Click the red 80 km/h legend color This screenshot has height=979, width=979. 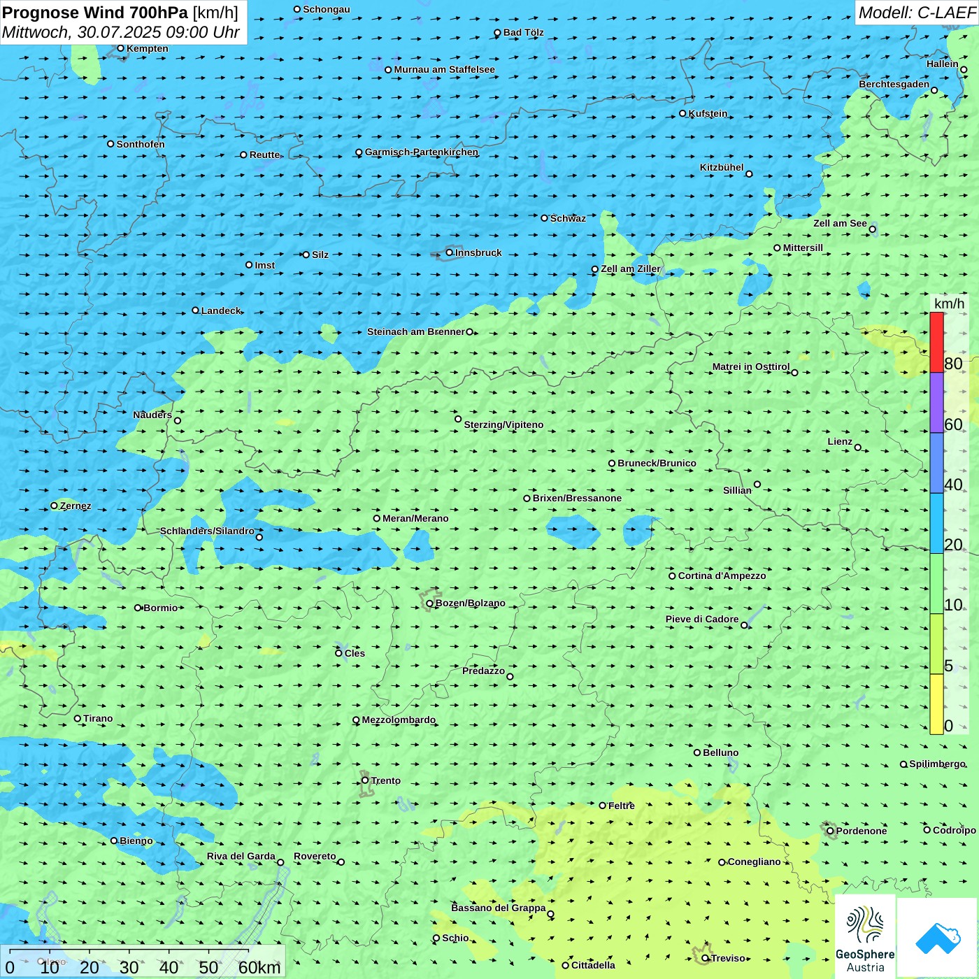click(x=936, y=342)
